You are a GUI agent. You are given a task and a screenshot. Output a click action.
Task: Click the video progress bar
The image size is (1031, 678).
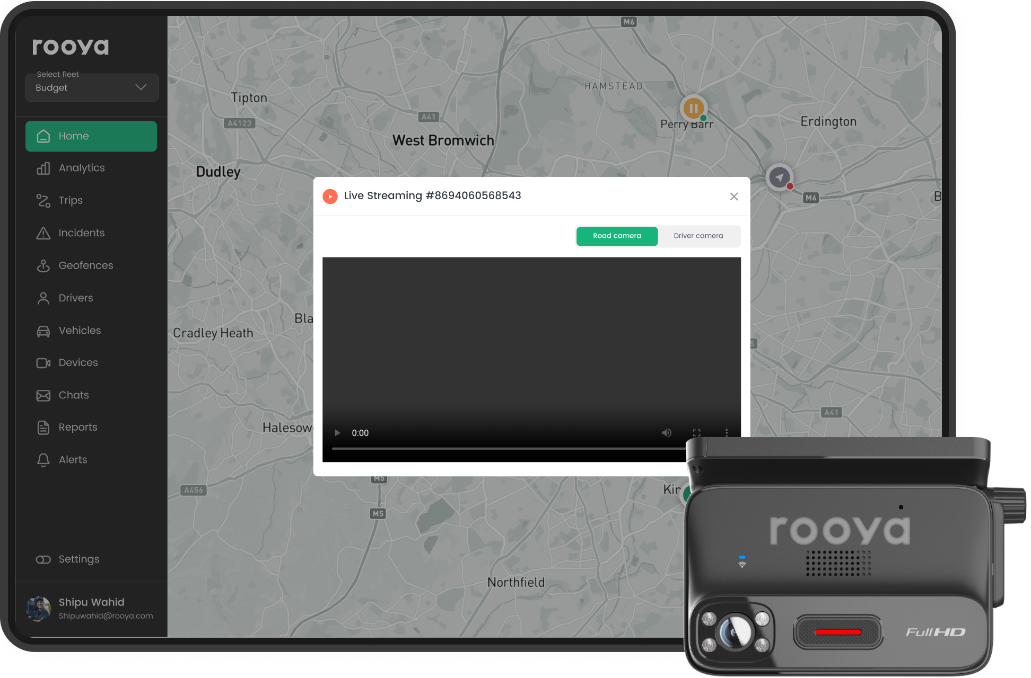pos(508,449)
